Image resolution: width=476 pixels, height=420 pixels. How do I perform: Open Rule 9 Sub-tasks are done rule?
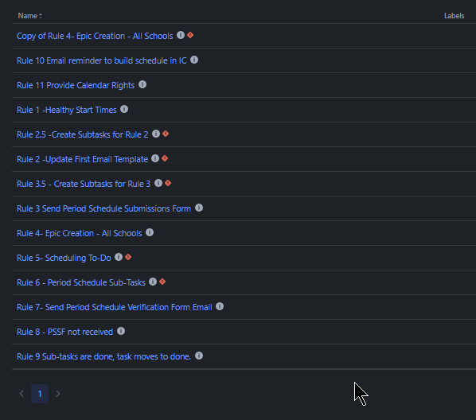(x=103, y=356)
